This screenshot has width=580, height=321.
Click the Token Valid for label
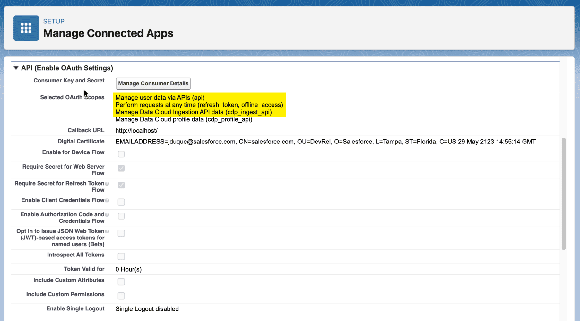point(84,269)
